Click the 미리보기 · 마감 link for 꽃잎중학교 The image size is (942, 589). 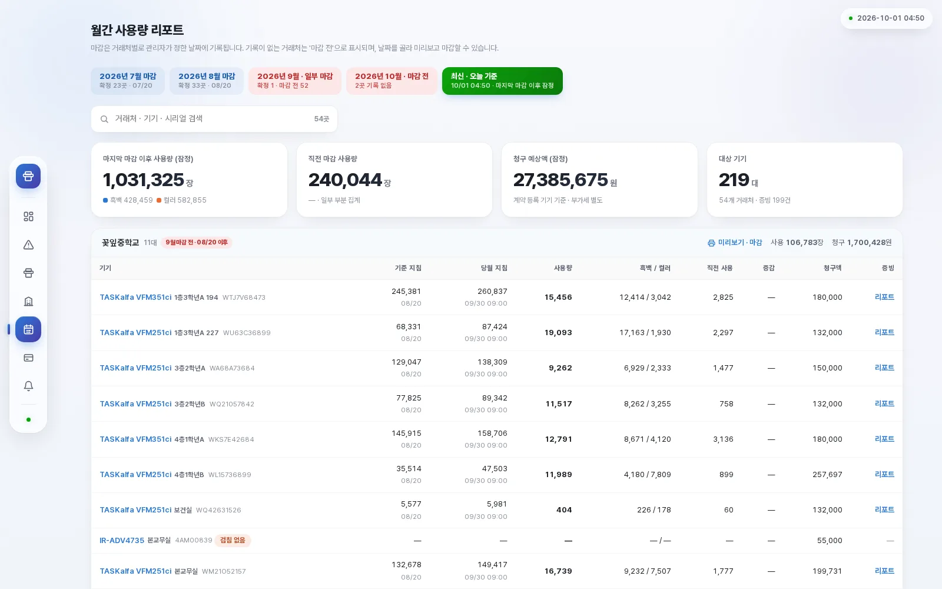(x=735, y=243)
